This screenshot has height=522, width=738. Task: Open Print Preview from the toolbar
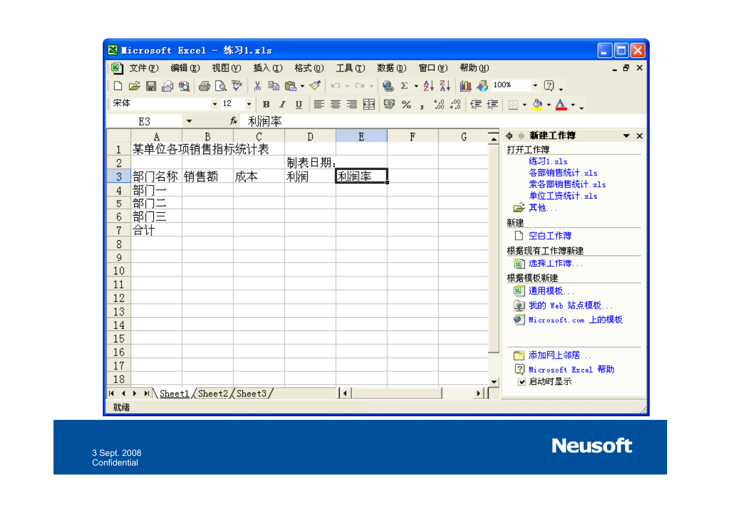(x=221, y=86)
